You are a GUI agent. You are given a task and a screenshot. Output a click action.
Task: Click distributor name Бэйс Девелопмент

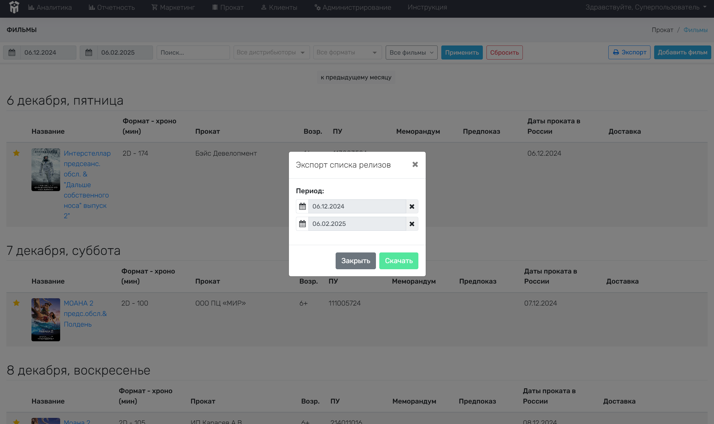click(x=226, y=153)
